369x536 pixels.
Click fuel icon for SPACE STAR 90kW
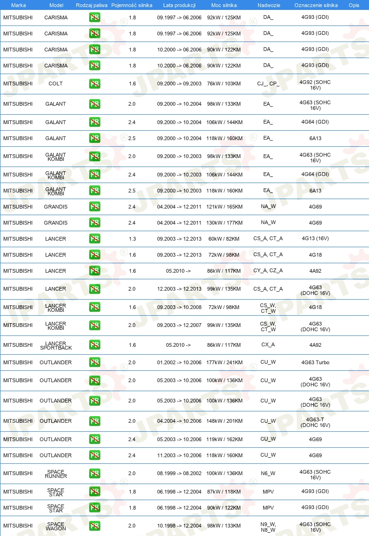[95, 508]
